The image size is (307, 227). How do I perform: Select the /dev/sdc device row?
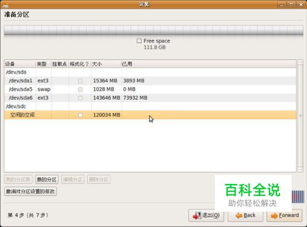pos(150,106)
